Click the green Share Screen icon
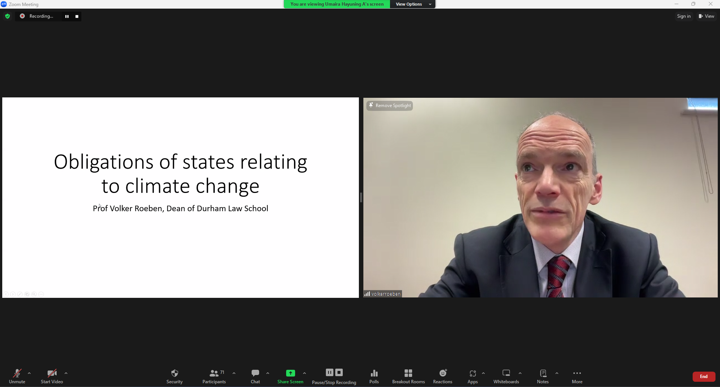This screenshot has height=387, width=720. tap(290, 373)
